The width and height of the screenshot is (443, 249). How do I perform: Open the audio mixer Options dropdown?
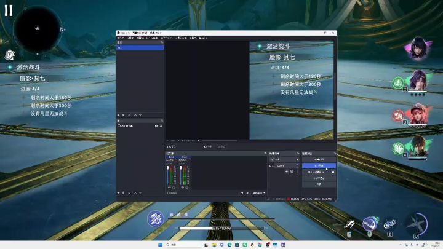coord(259,193)
